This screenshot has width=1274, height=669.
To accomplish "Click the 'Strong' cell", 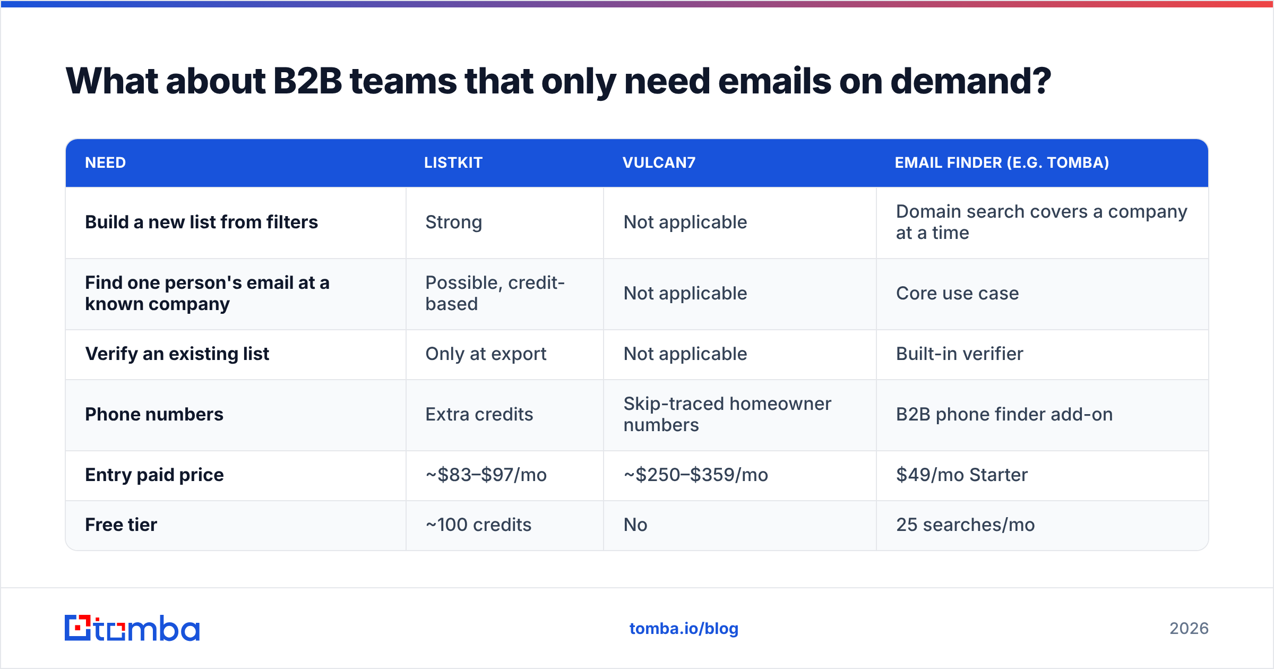I will point(454,222).
